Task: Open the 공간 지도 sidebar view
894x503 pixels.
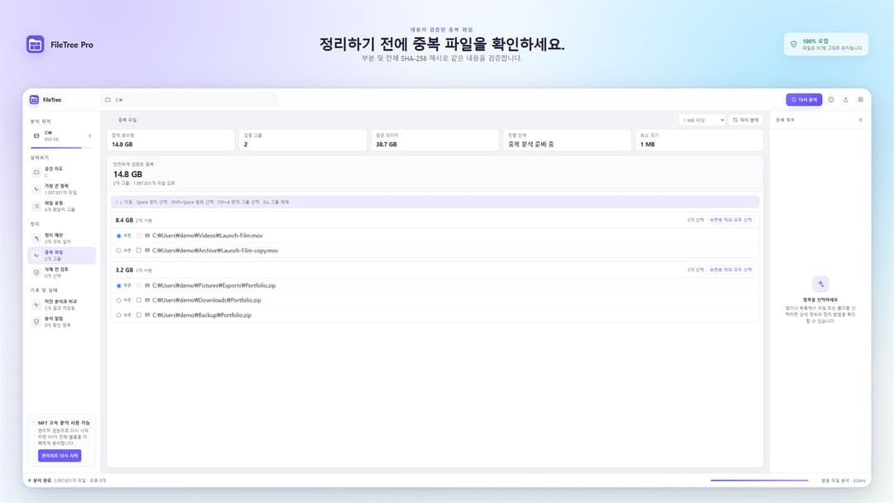Action: click(61, 172)
